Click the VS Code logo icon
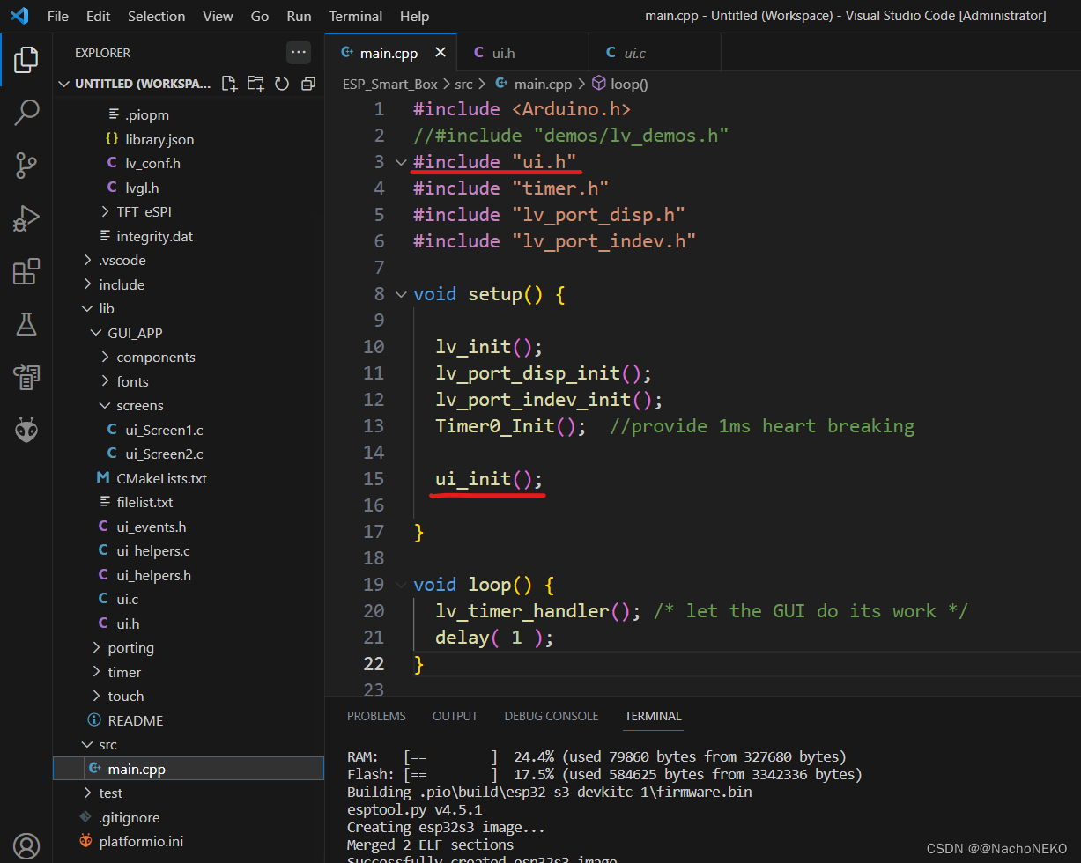The image size is (1081, 863). point(20,16)
